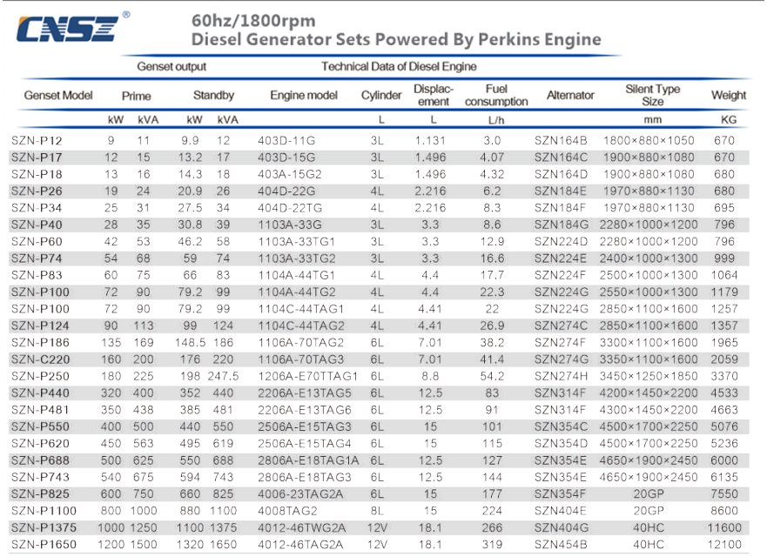This screenshot has height=557, width=767.
Task: Click the "SZN-P124" model name
Action: pos(40,325)
